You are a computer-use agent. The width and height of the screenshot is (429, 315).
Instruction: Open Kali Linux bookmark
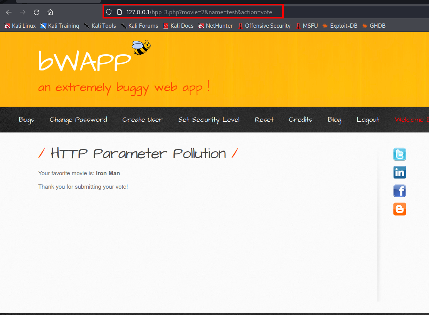tap(20, 26)
